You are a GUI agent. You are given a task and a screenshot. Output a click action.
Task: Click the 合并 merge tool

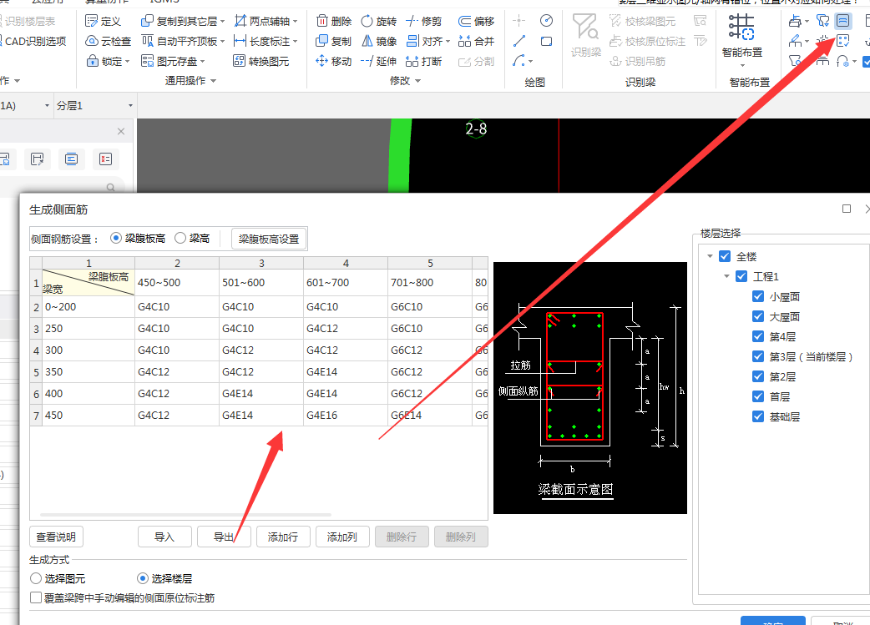[476, 41]
